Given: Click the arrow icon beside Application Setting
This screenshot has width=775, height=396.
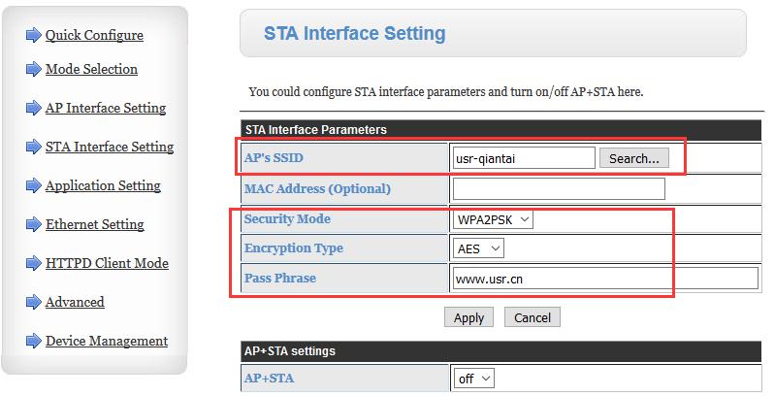Looking at the screenshot, I should tap(34, 185).
